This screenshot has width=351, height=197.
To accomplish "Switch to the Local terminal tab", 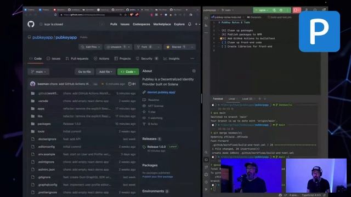I will [x=231, y=99].
